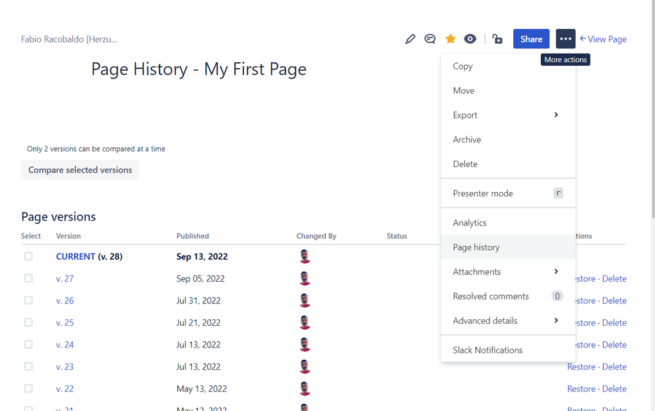Click the Changed By column header

click(316, 236)
